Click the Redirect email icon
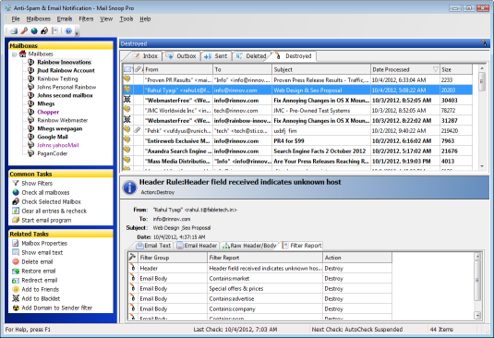 click(x=16, y=280)
